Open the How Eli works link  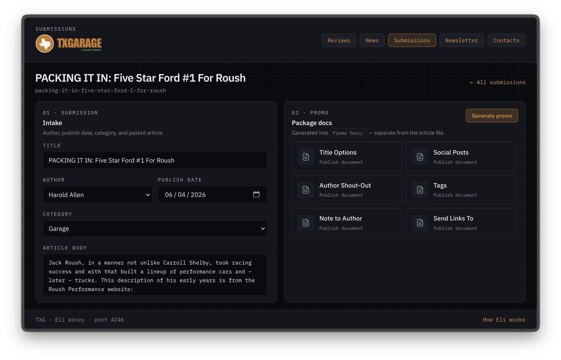(x=504, y=320)
